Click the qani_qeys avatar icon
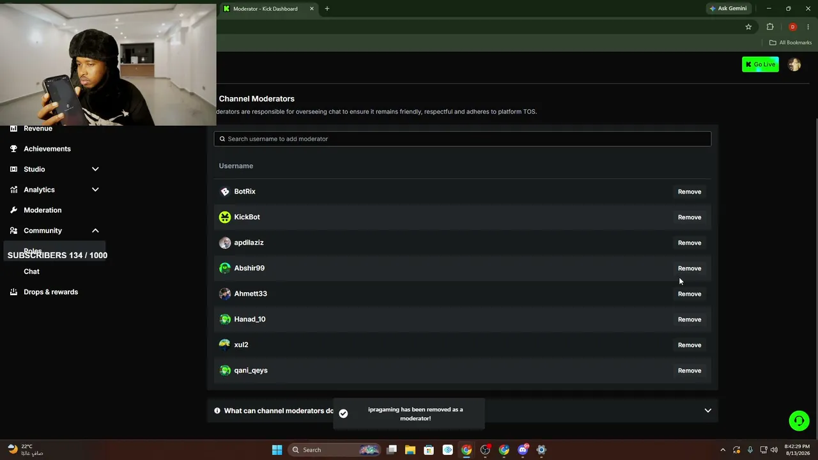Viewport: 818px width, 460px height. pyautogui.click(x=225, y=371)
